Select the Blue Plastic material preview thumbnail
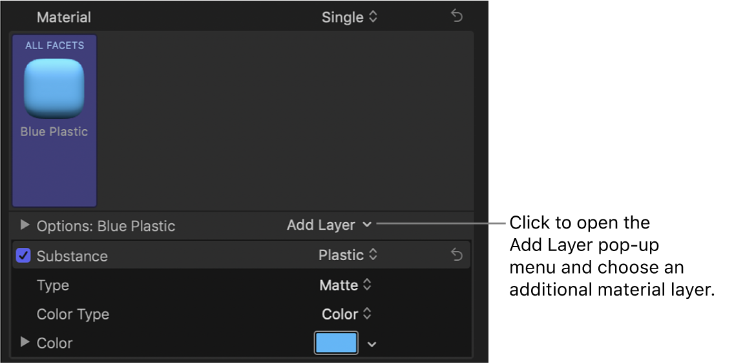The height and width of the screenshot is (364, 734). pyautogui.click(x=54, y=88)
